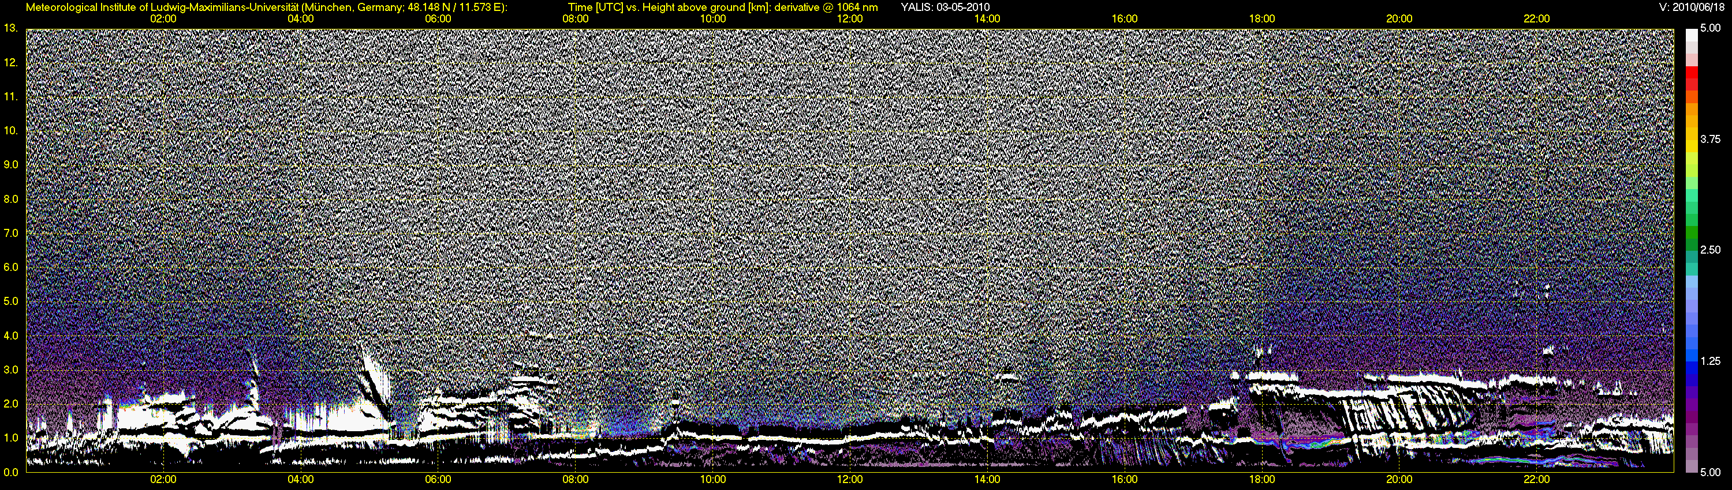
Task: Click the '7.0' height axis label
Action: tap(10, 233)
